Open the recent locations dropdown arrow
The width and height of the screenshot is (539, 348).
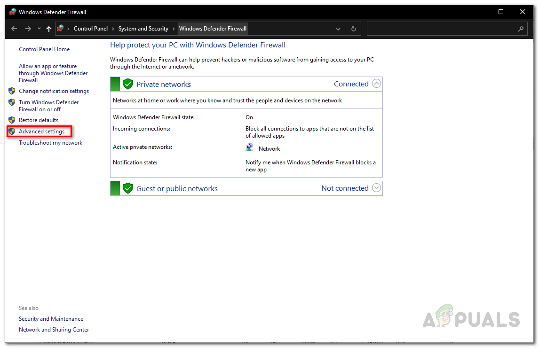[x=39, y=29]
